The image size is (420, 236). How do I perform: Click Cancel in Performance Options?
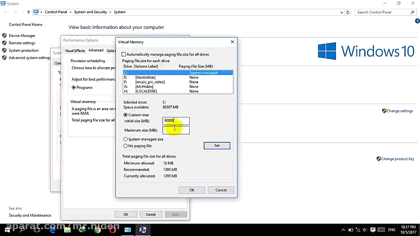click(x=151, y=214)
